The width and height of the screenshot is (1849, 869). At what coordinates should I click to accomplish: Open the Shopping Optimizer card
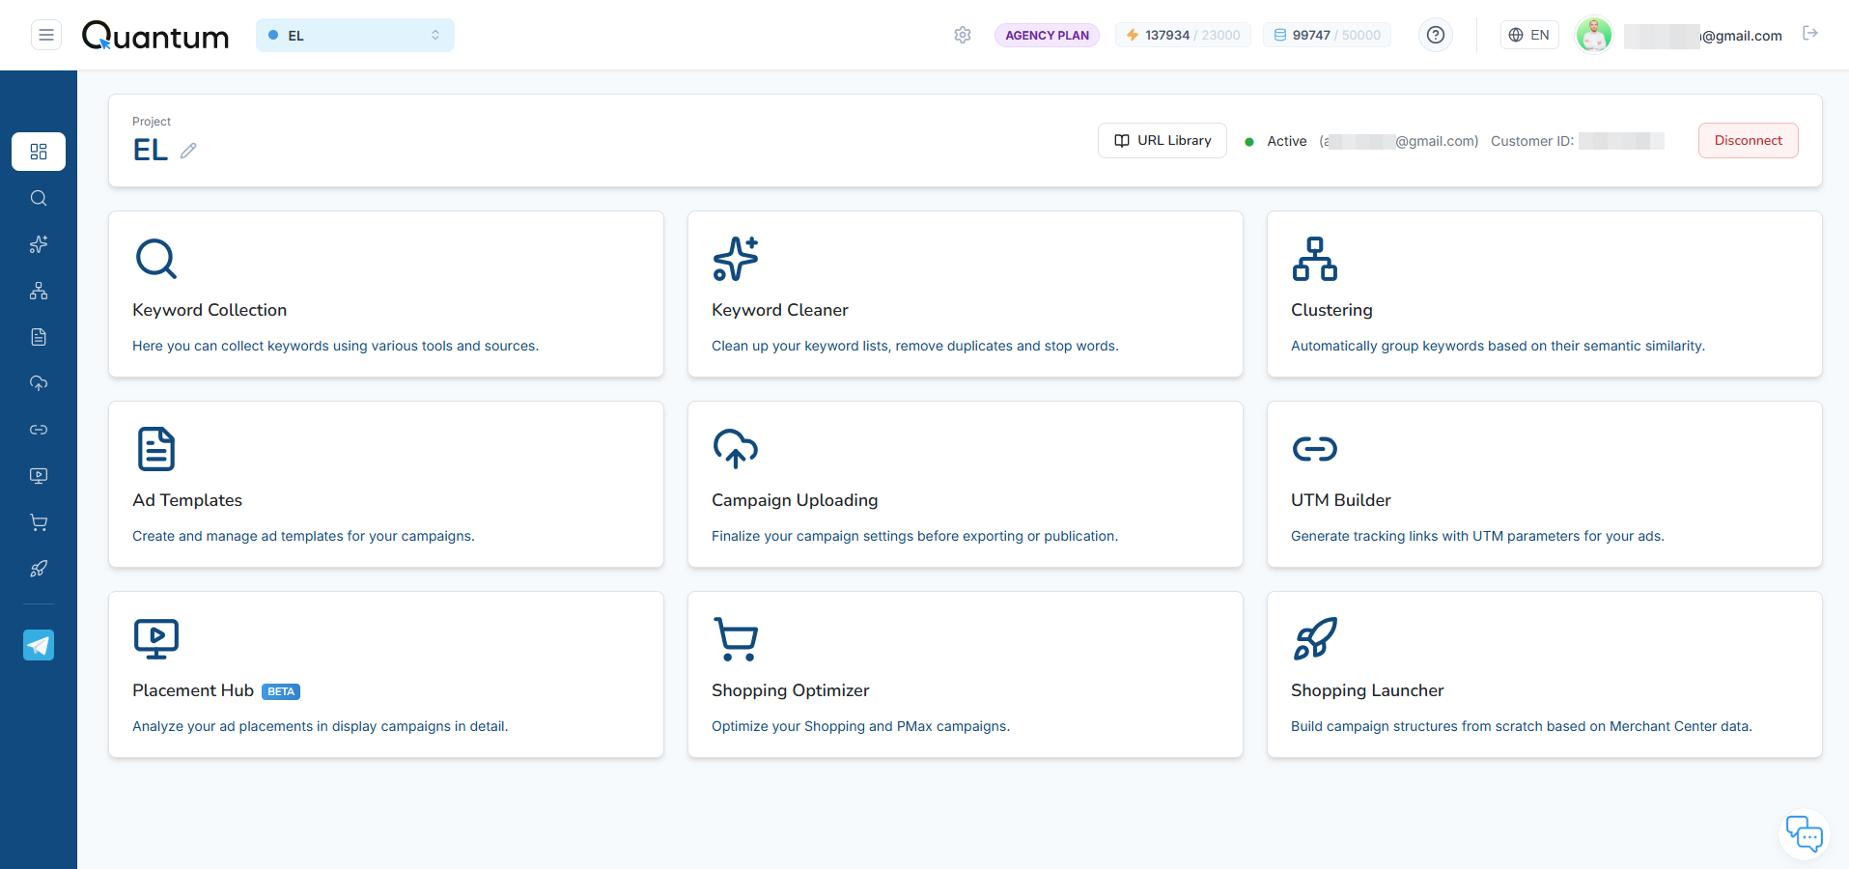pyautogui.click(x=966, y=675)
